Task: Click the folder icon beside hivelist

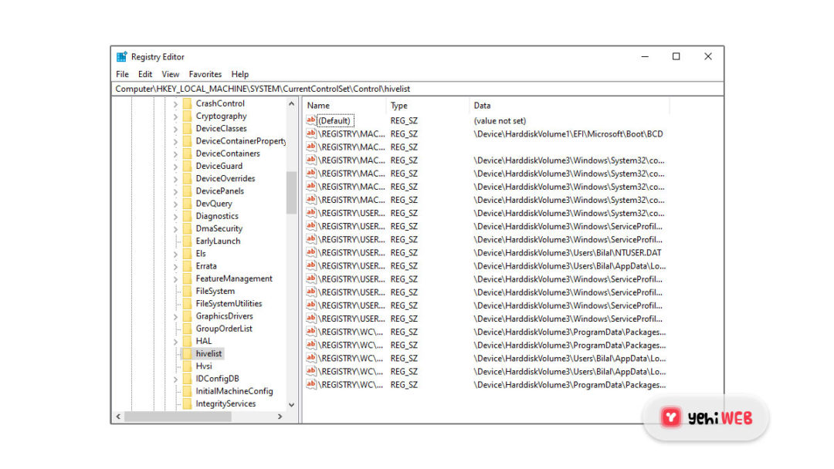Action: pos(188,353)
